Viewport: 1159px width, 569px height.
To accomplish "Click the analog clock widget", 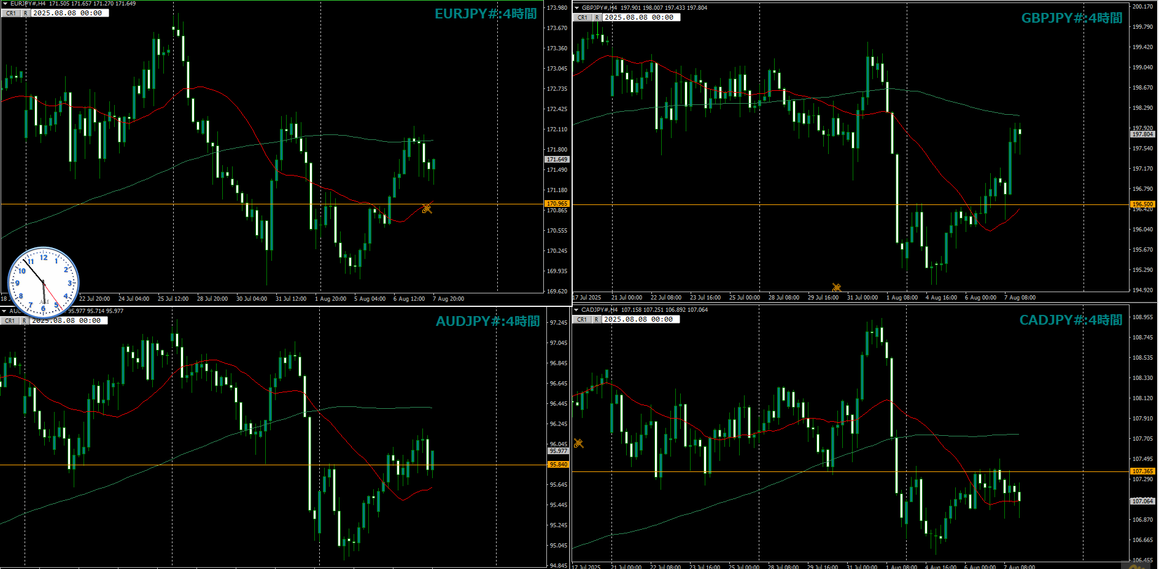I will click(x=43, y=283).
